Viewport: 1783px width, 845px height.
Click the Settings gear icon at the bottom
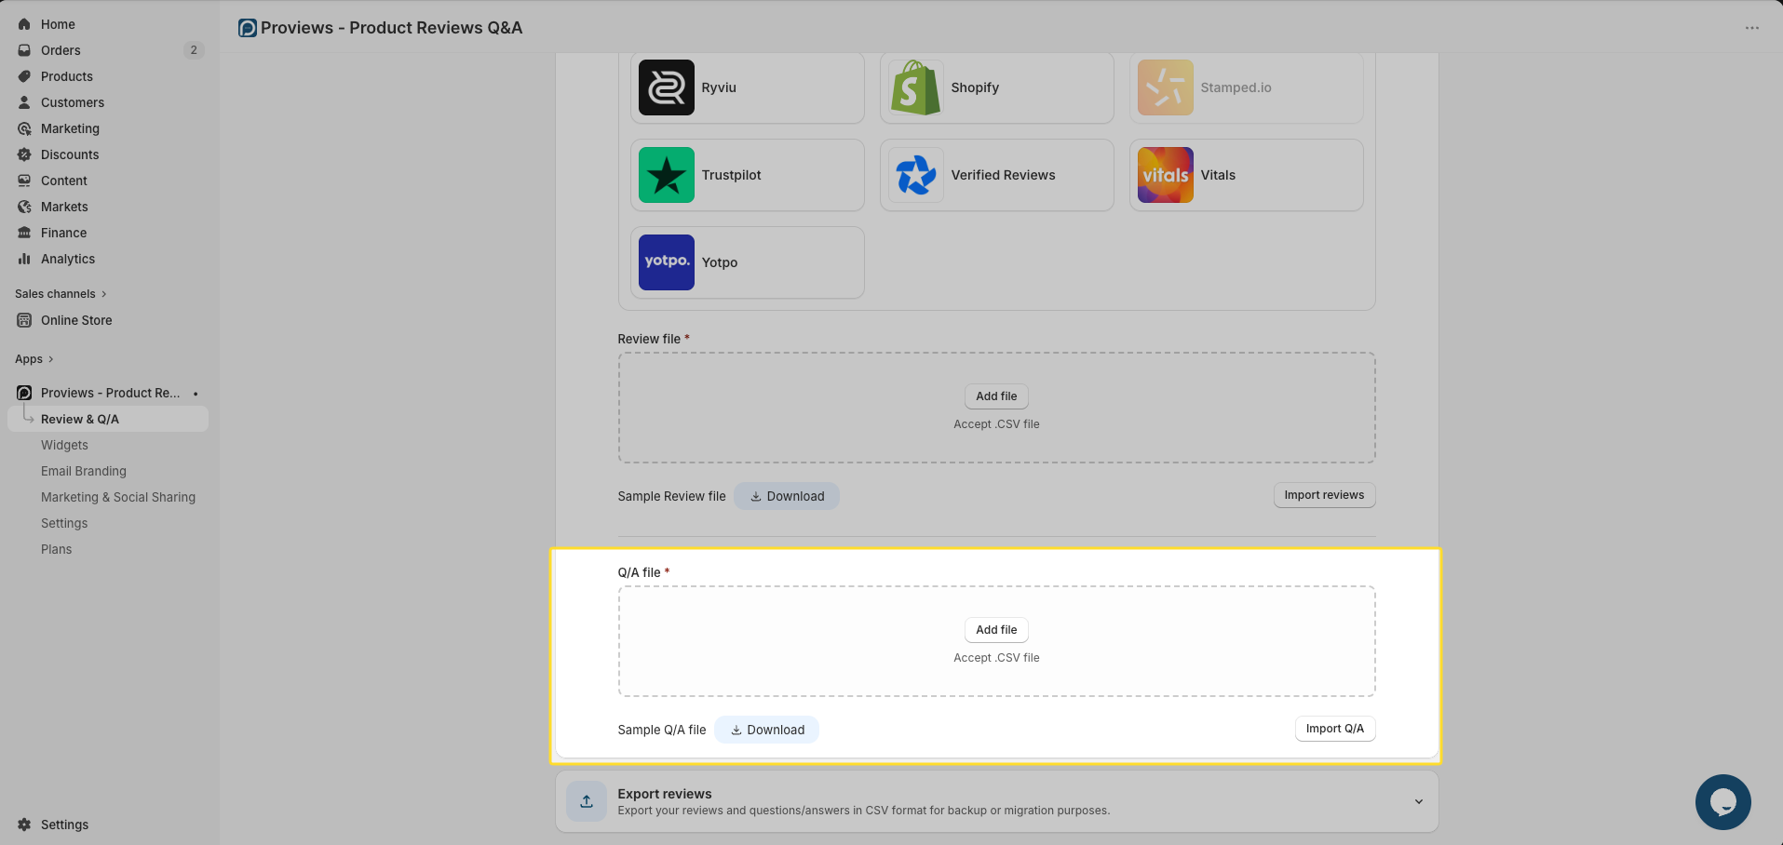[24, 825]
